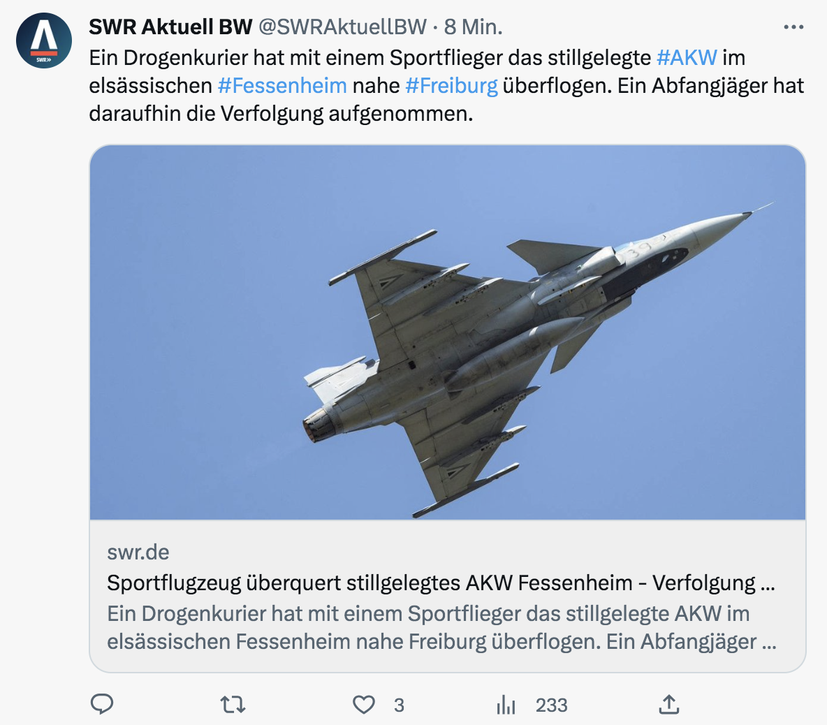Click the view count 233
The height and width of the screenshot is (725, 827).
[x=552, y=705]
